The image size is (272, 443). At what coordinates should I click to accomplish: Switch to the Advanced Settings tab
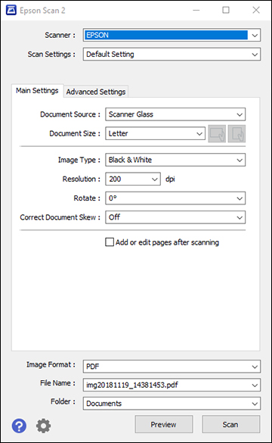click(96, 92)
